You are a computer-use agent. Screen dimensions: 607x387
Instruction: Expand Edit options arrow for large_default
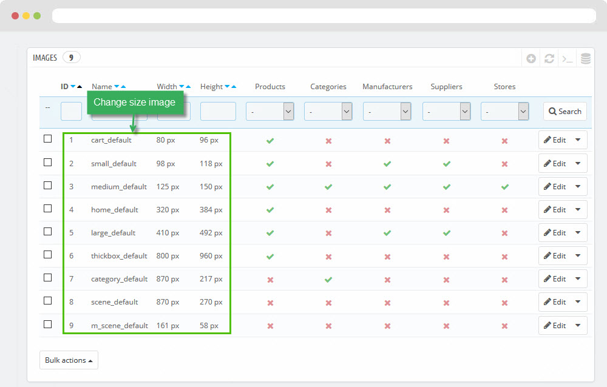click(x=578, y=232)
